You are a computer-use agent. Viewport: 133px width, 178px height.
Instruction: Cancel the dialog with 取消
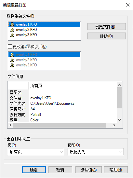click(60, 170)
